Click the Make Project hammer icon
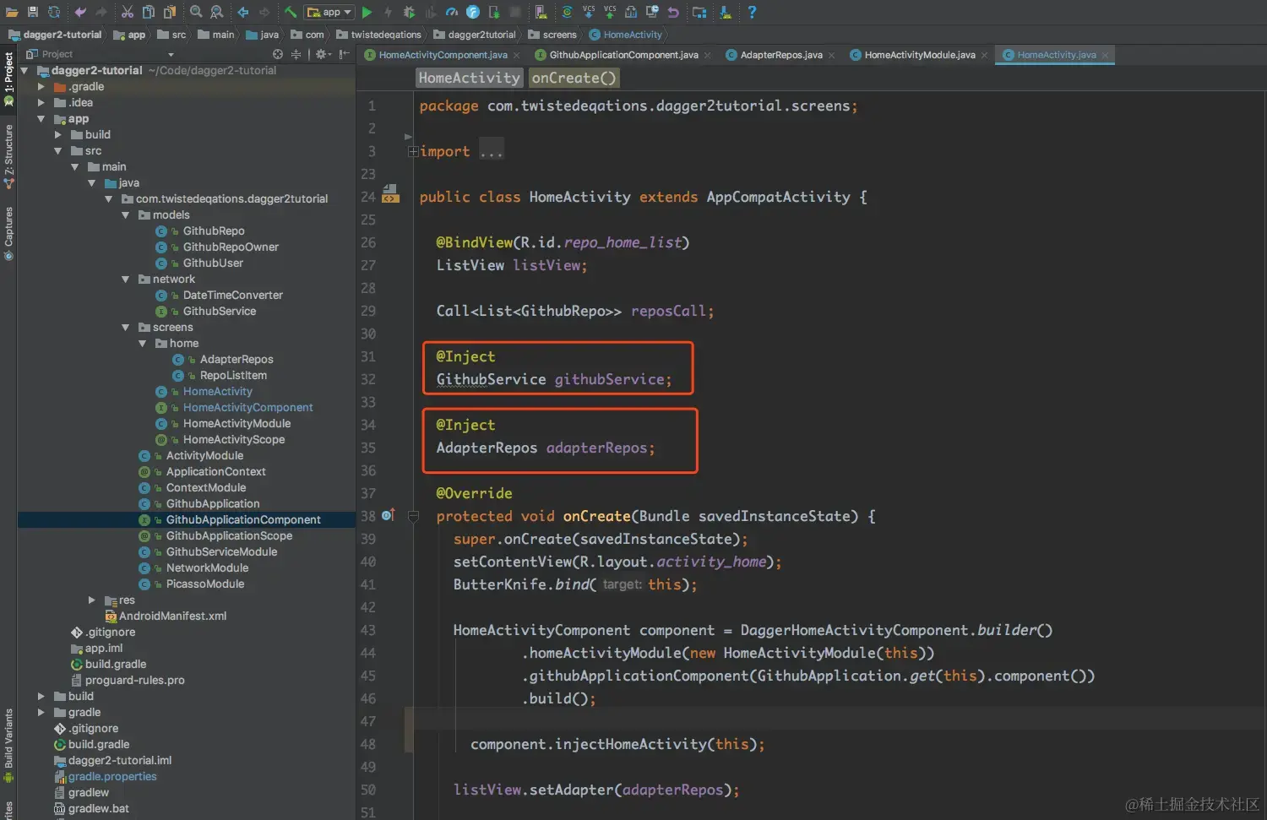This screenshot has width=1267, height=820. pos(291,12)
